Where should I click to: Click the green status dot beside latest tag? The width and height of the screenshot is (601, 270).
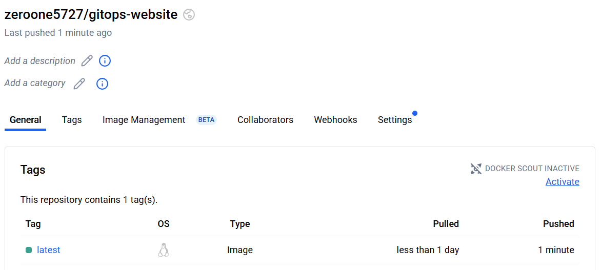click(x=29, y=250)
